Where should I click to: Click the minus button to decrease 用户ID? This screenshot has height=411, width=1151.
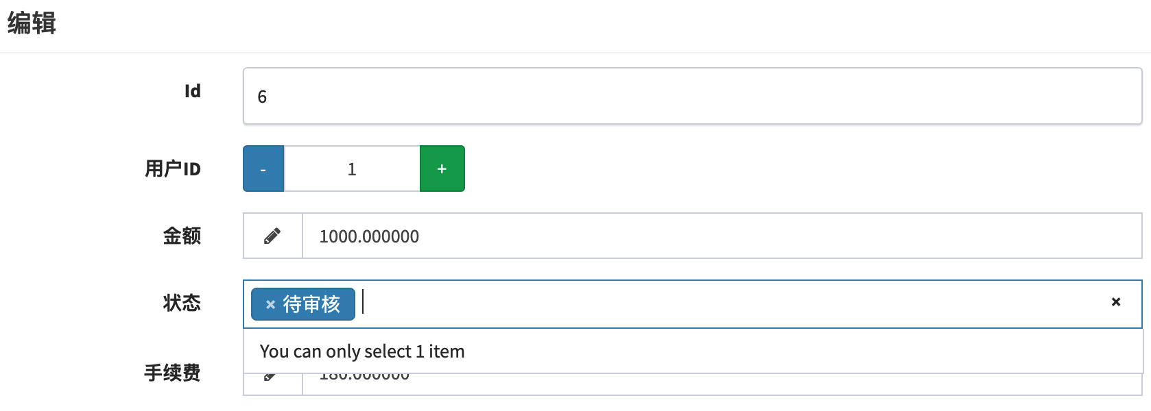coord(263,168)
